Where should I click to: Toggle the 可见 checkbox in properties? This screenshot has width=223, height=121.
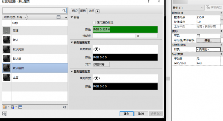(x=198, y=36)
